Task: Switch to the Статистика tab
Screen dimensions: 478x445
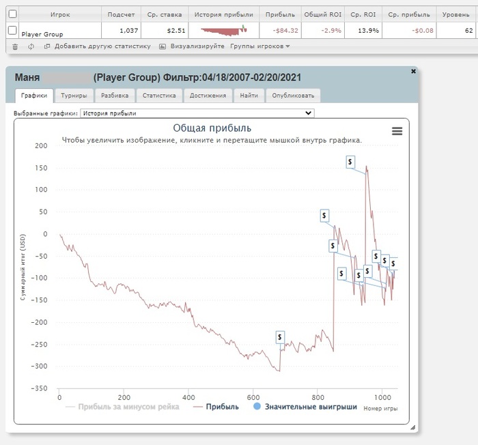Action: [x=159, y=96]
